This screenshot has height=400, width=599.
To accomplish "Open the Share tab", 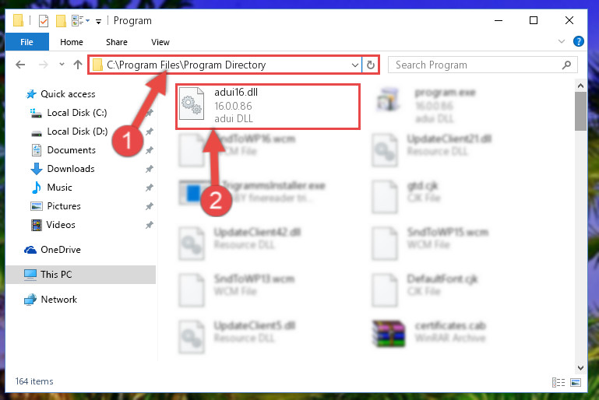I will [x=117, y=42].
